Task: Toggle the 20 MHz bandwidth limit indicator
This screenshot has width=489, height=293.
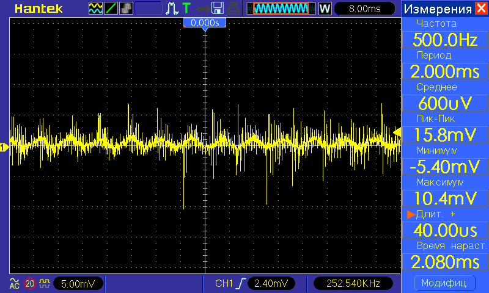Action: click(29, 283)
